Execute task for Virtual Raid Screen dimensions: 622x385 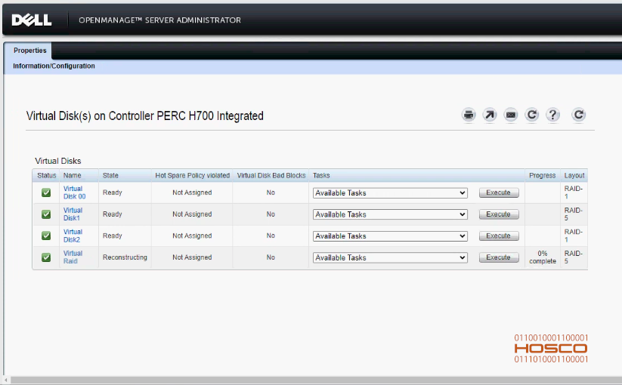click(x=499, y=257)
